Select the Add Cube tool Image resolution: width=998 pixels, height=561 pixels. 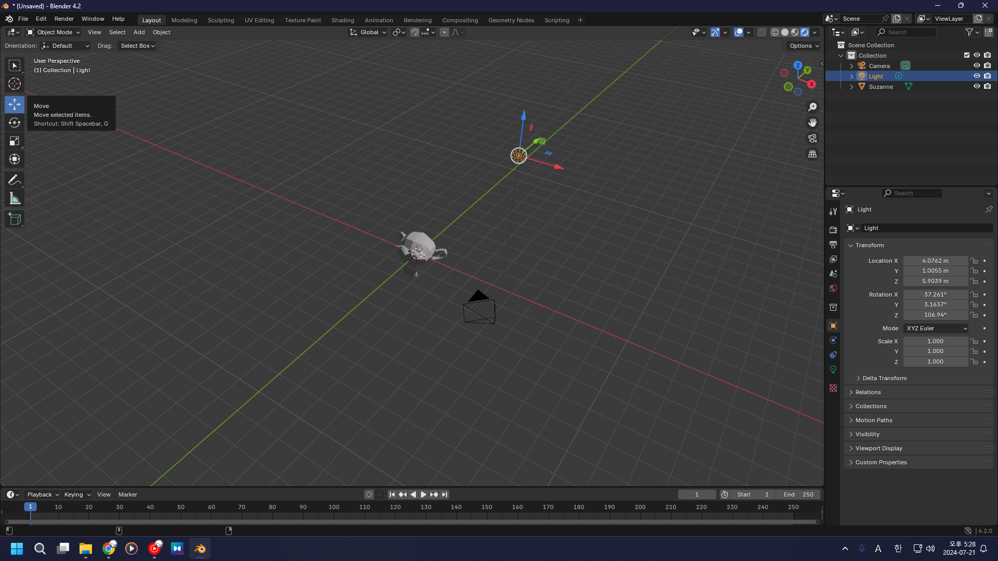pos(15,219)
